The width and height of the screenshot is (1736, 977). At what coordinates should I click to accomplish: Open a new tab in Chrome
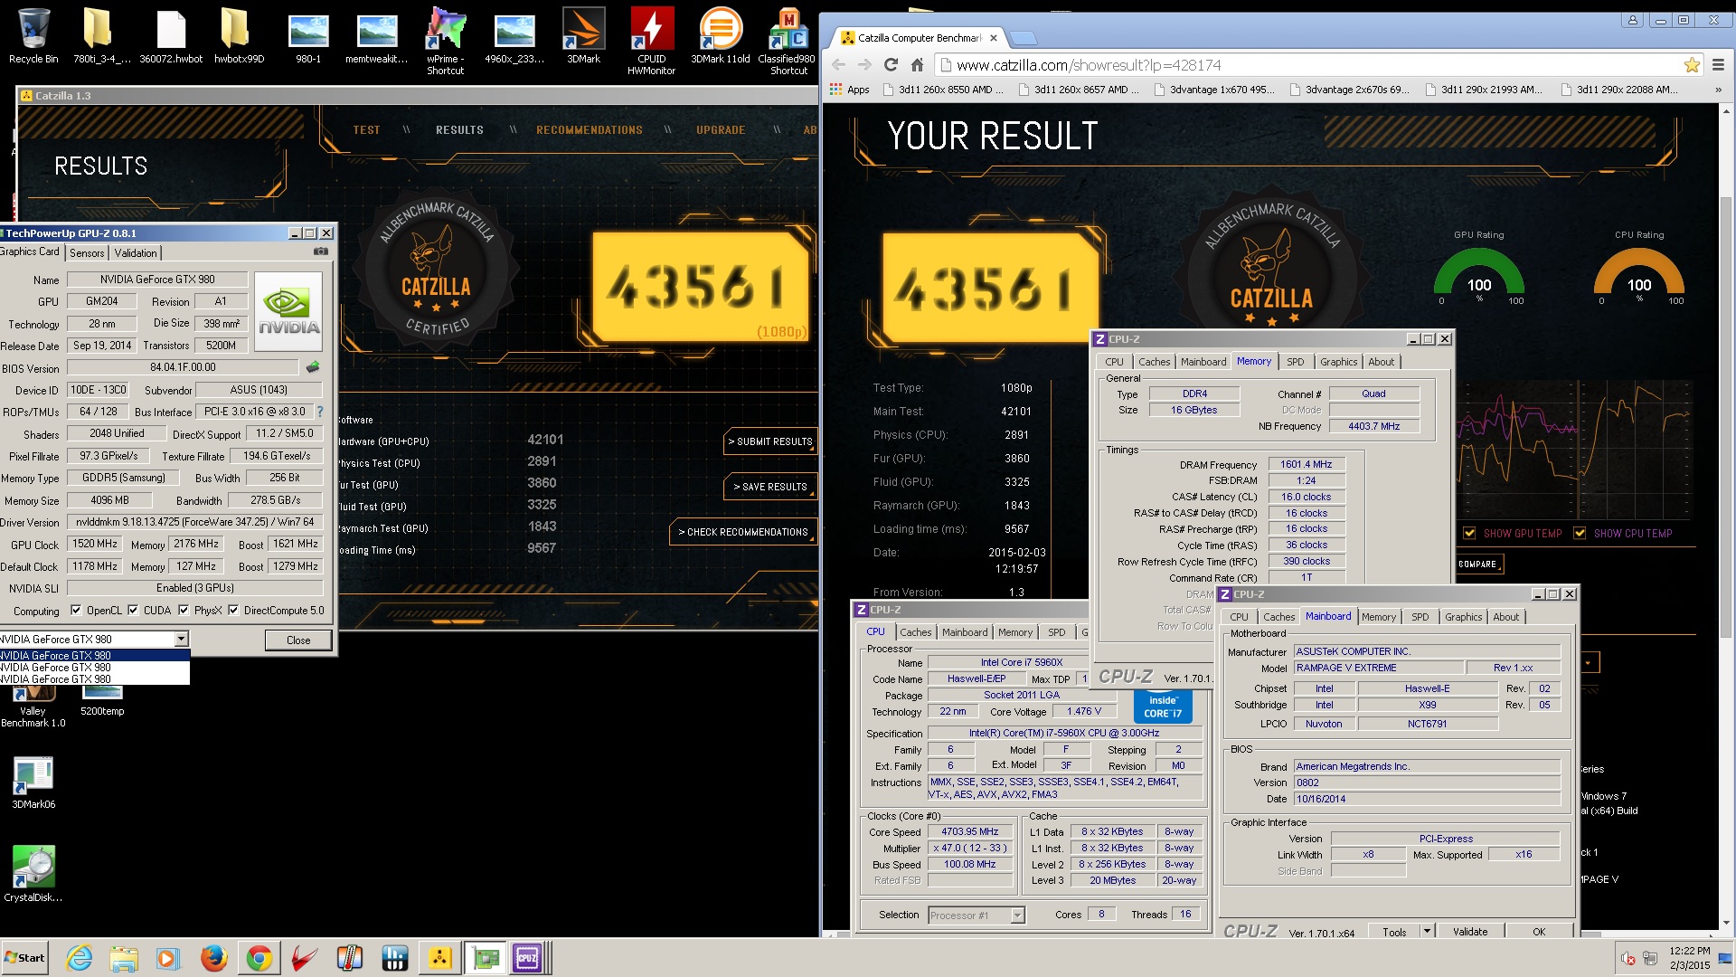pyautogui.click(x=1023, y=38)
